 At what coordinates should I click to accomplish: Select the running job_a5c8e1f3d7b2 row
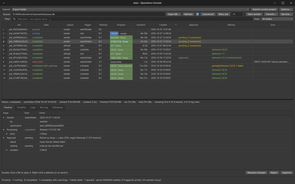147,34
